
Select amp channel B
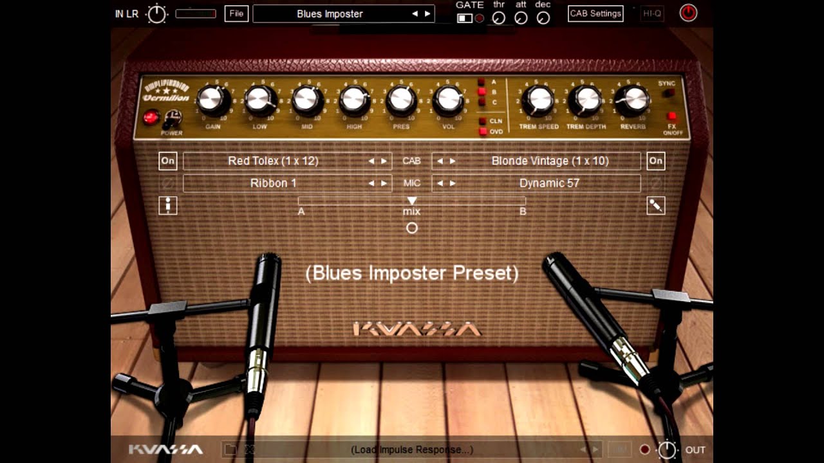coord(482,92)
